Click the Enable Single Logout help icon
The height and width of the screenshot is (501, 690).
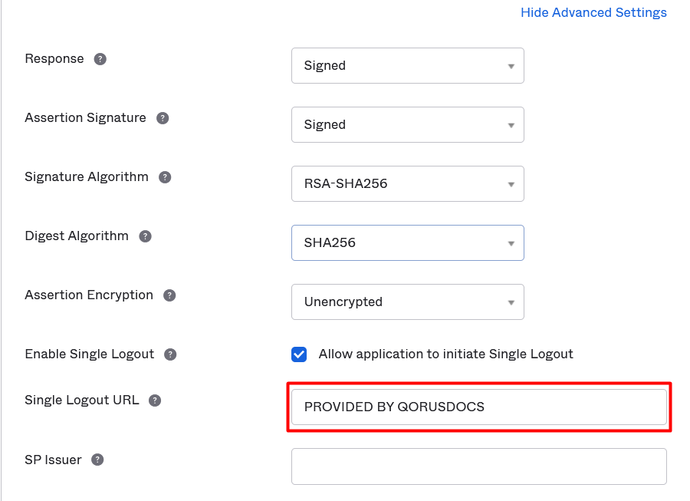[x=170, y=354]
